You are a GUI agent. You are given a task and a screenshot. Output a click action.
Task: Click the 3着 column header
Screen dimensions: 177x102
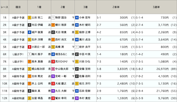[x=85, y=7]
